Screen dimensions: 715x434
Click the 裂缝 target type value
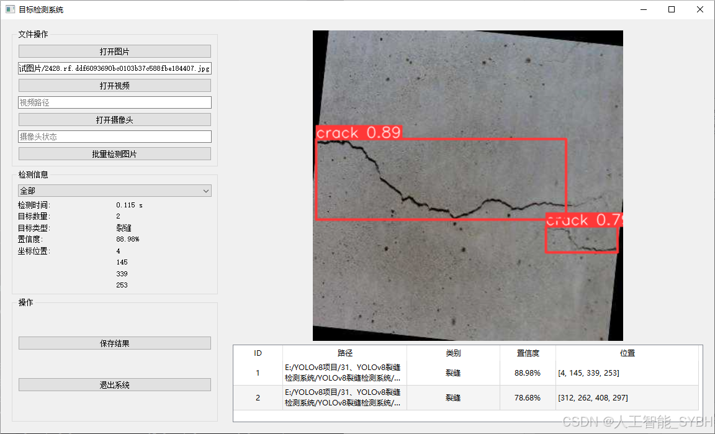coord(124,228)
